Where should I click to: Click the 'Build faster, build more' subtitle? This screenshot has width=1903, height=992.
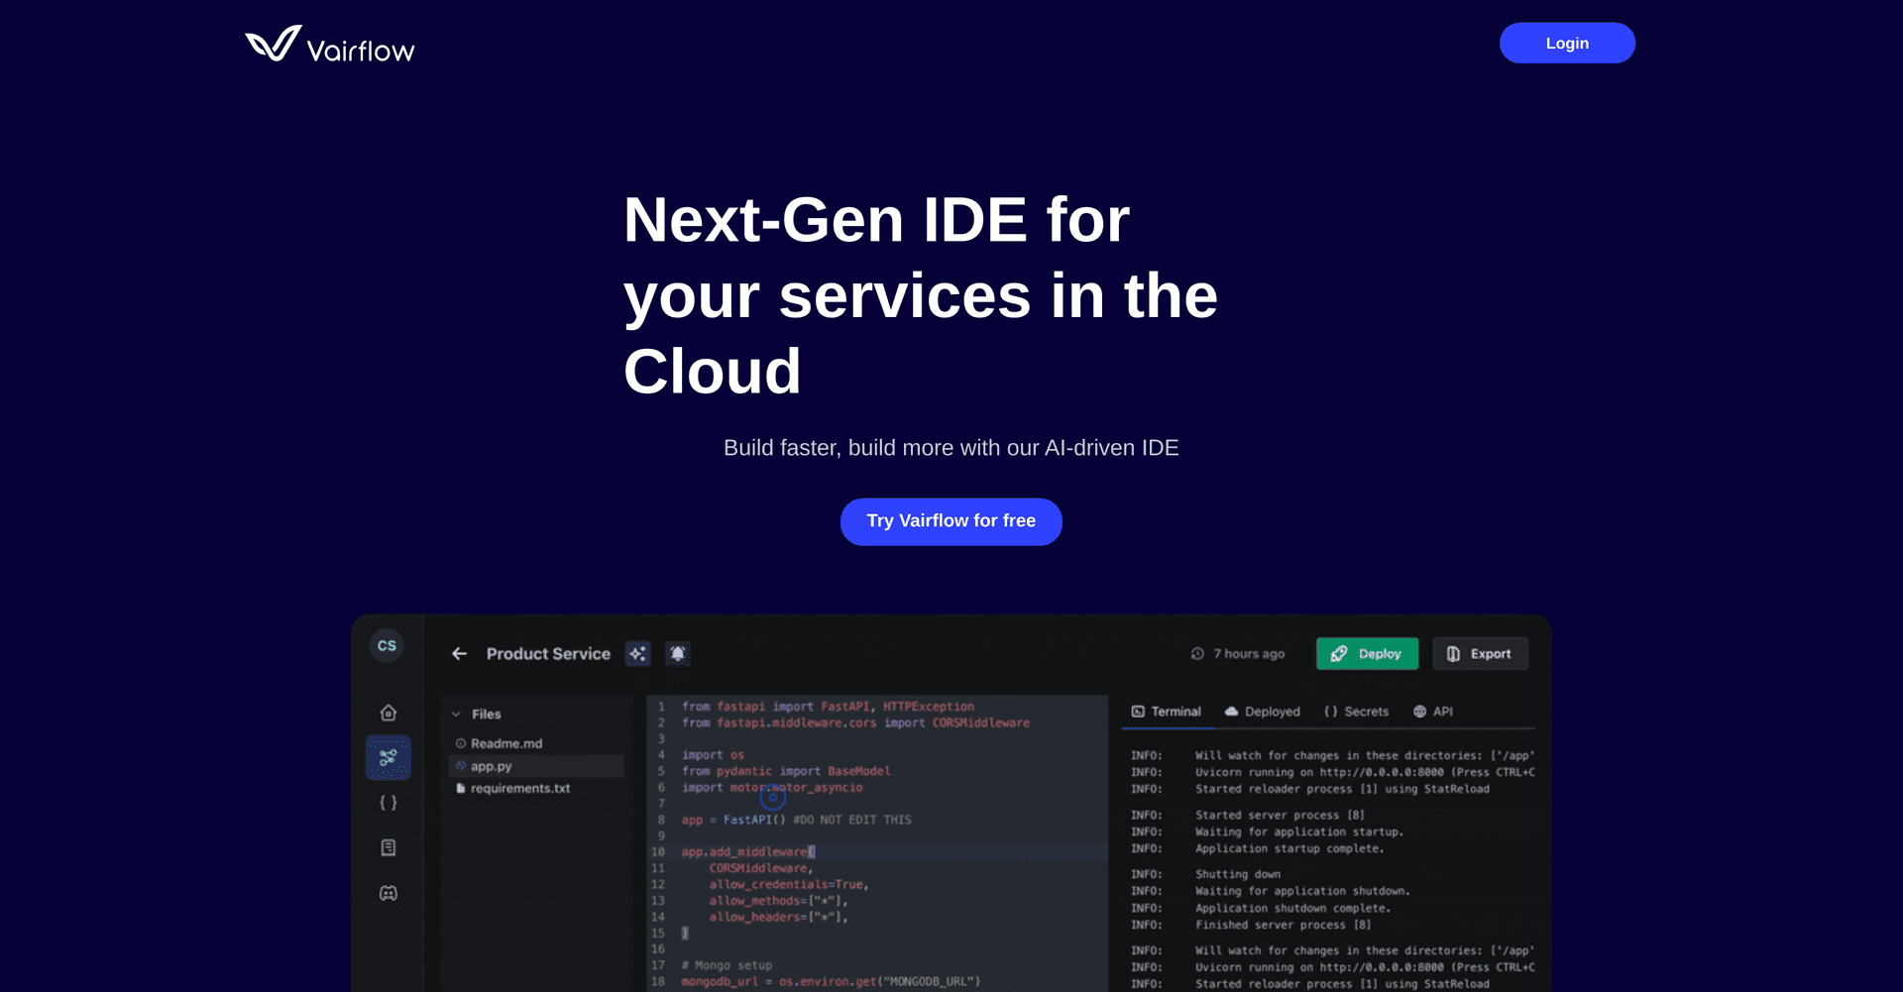[951, 448]
